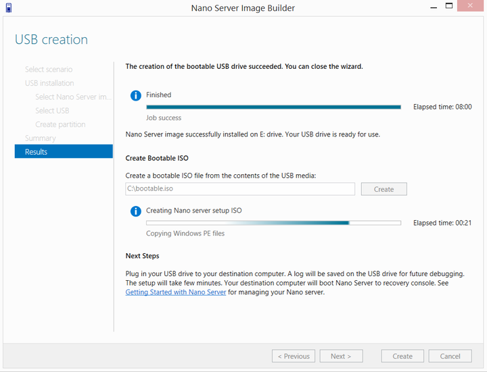Open the Getting Started with Nano Server link
487x372 pixels.
pos(176,292)
